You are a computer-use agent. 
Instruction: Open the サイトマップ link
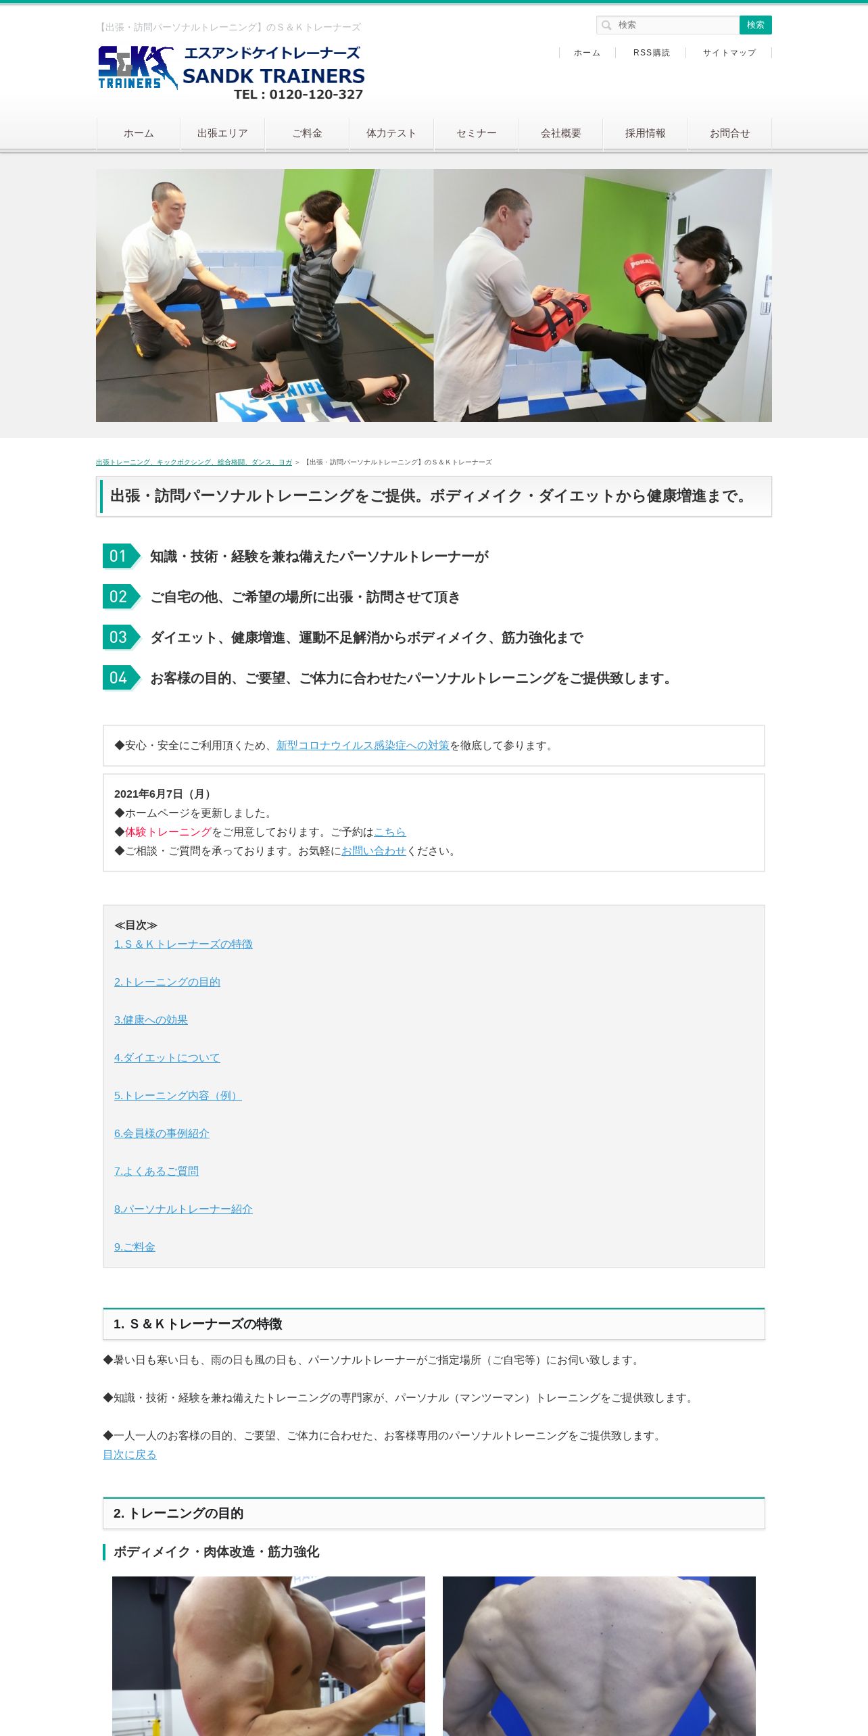[729, 53]
